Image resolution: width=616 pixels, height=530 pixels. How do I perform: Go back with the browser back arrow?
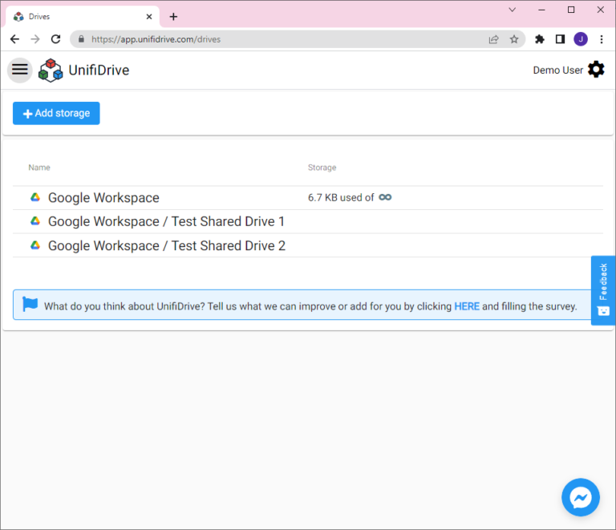pyautogui.click(x=14, y=39)
